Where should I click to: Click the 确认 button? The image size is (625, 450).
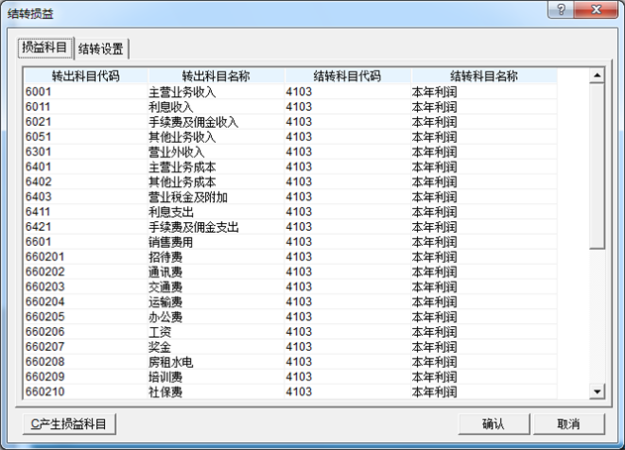coord(492,423)
